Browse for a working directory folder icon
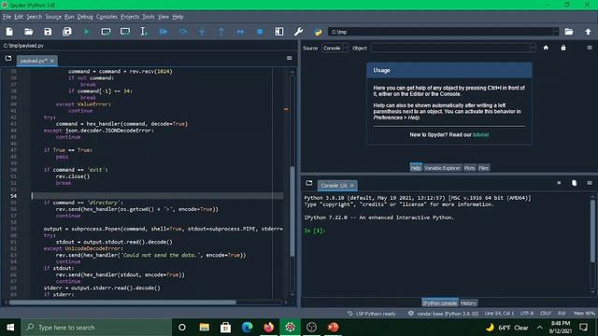 (x=569, y=32)
